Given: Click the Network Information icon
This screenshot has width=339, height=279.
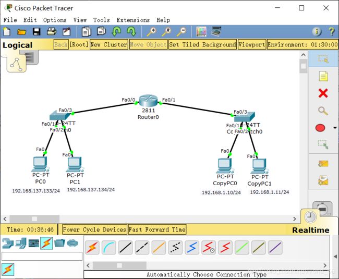Looking at the screenshot, I should (x=317, y=32).
